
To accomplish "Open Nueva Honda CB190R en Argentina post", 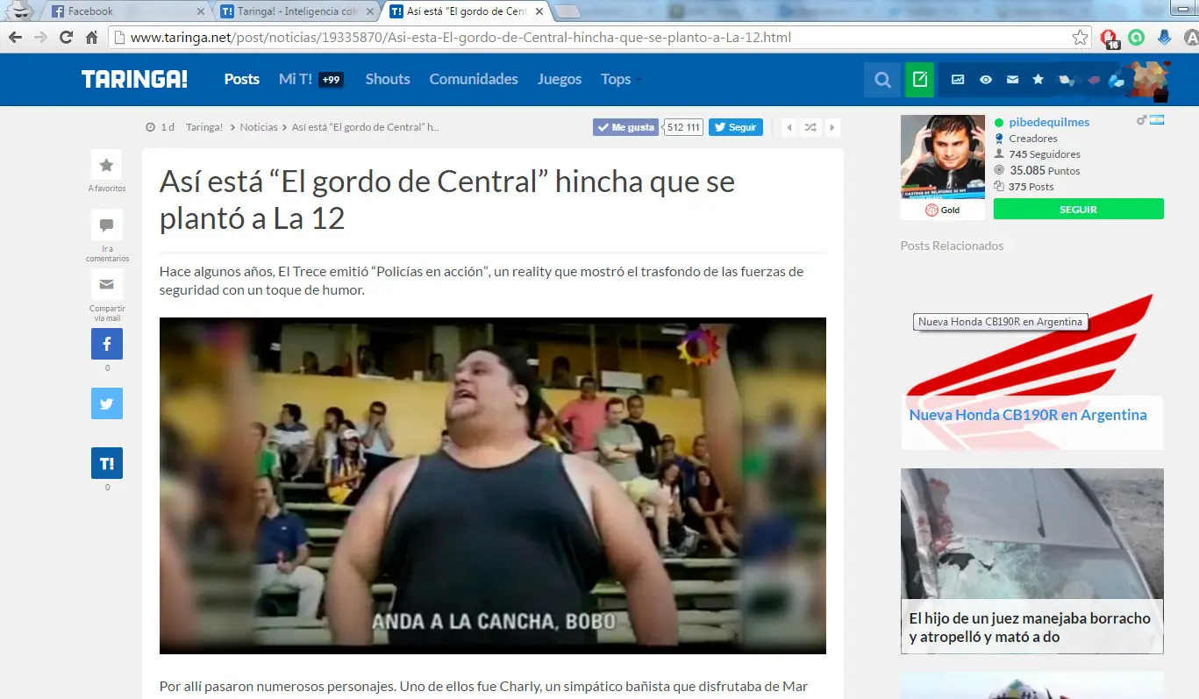I will click(x=1028, y=416).
